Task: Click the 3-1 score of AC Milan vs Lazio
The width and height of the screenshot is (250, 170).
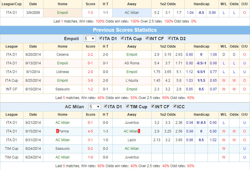Action: click(x=90, y=140)
